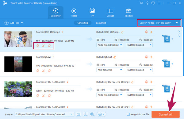184x119 pixels.
Task: Toggle the lightning hardware acceleration icon
Action: [86, 114]
